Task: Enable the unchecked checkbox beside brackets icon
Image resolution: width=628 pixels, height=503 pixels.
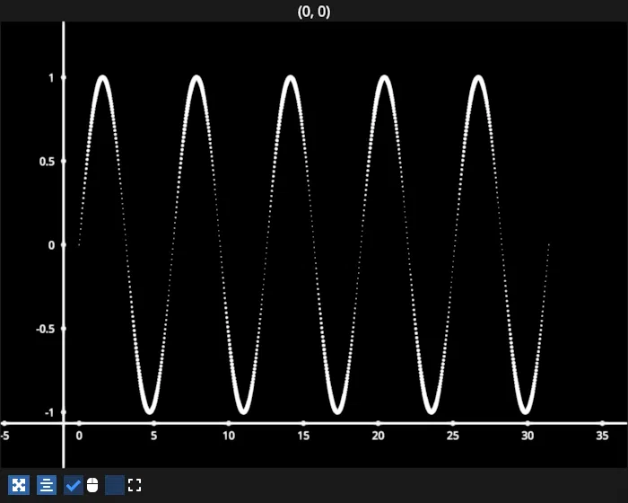Action: tap(115, 486)
